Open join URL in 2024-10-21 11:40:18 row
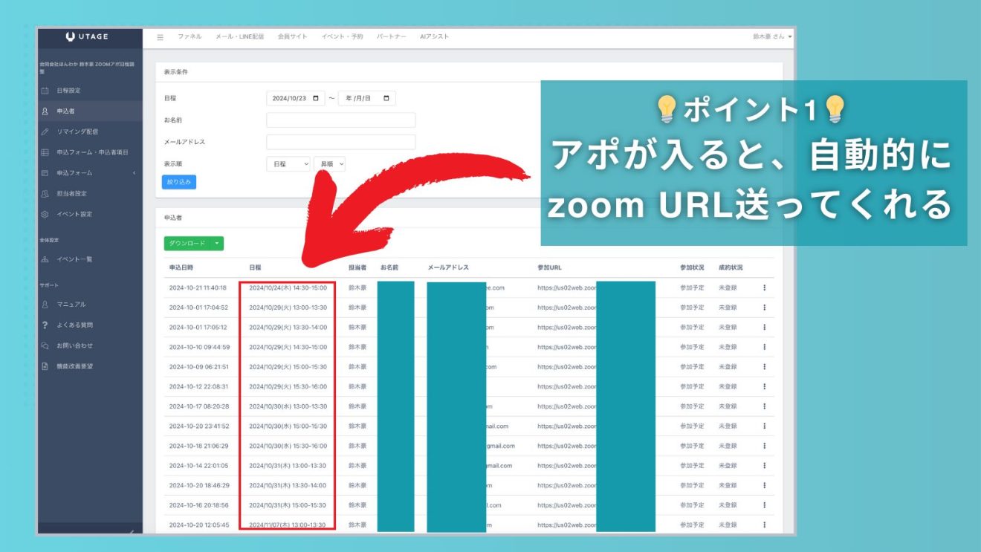 click(x=567, y=288)
